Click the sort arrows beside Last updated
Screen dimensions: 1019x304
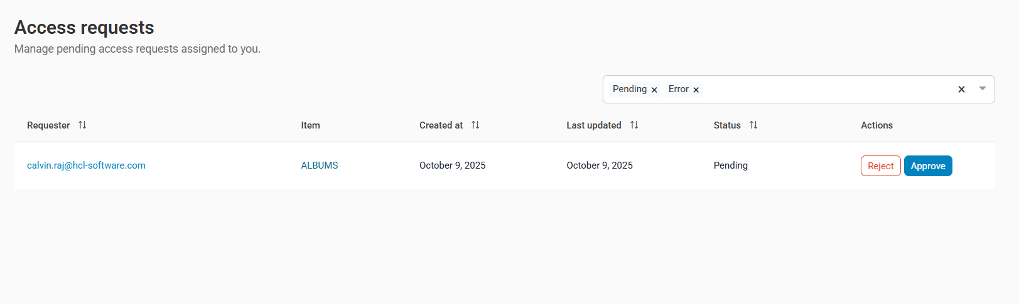pyautogui.click(x=634, y=125)
